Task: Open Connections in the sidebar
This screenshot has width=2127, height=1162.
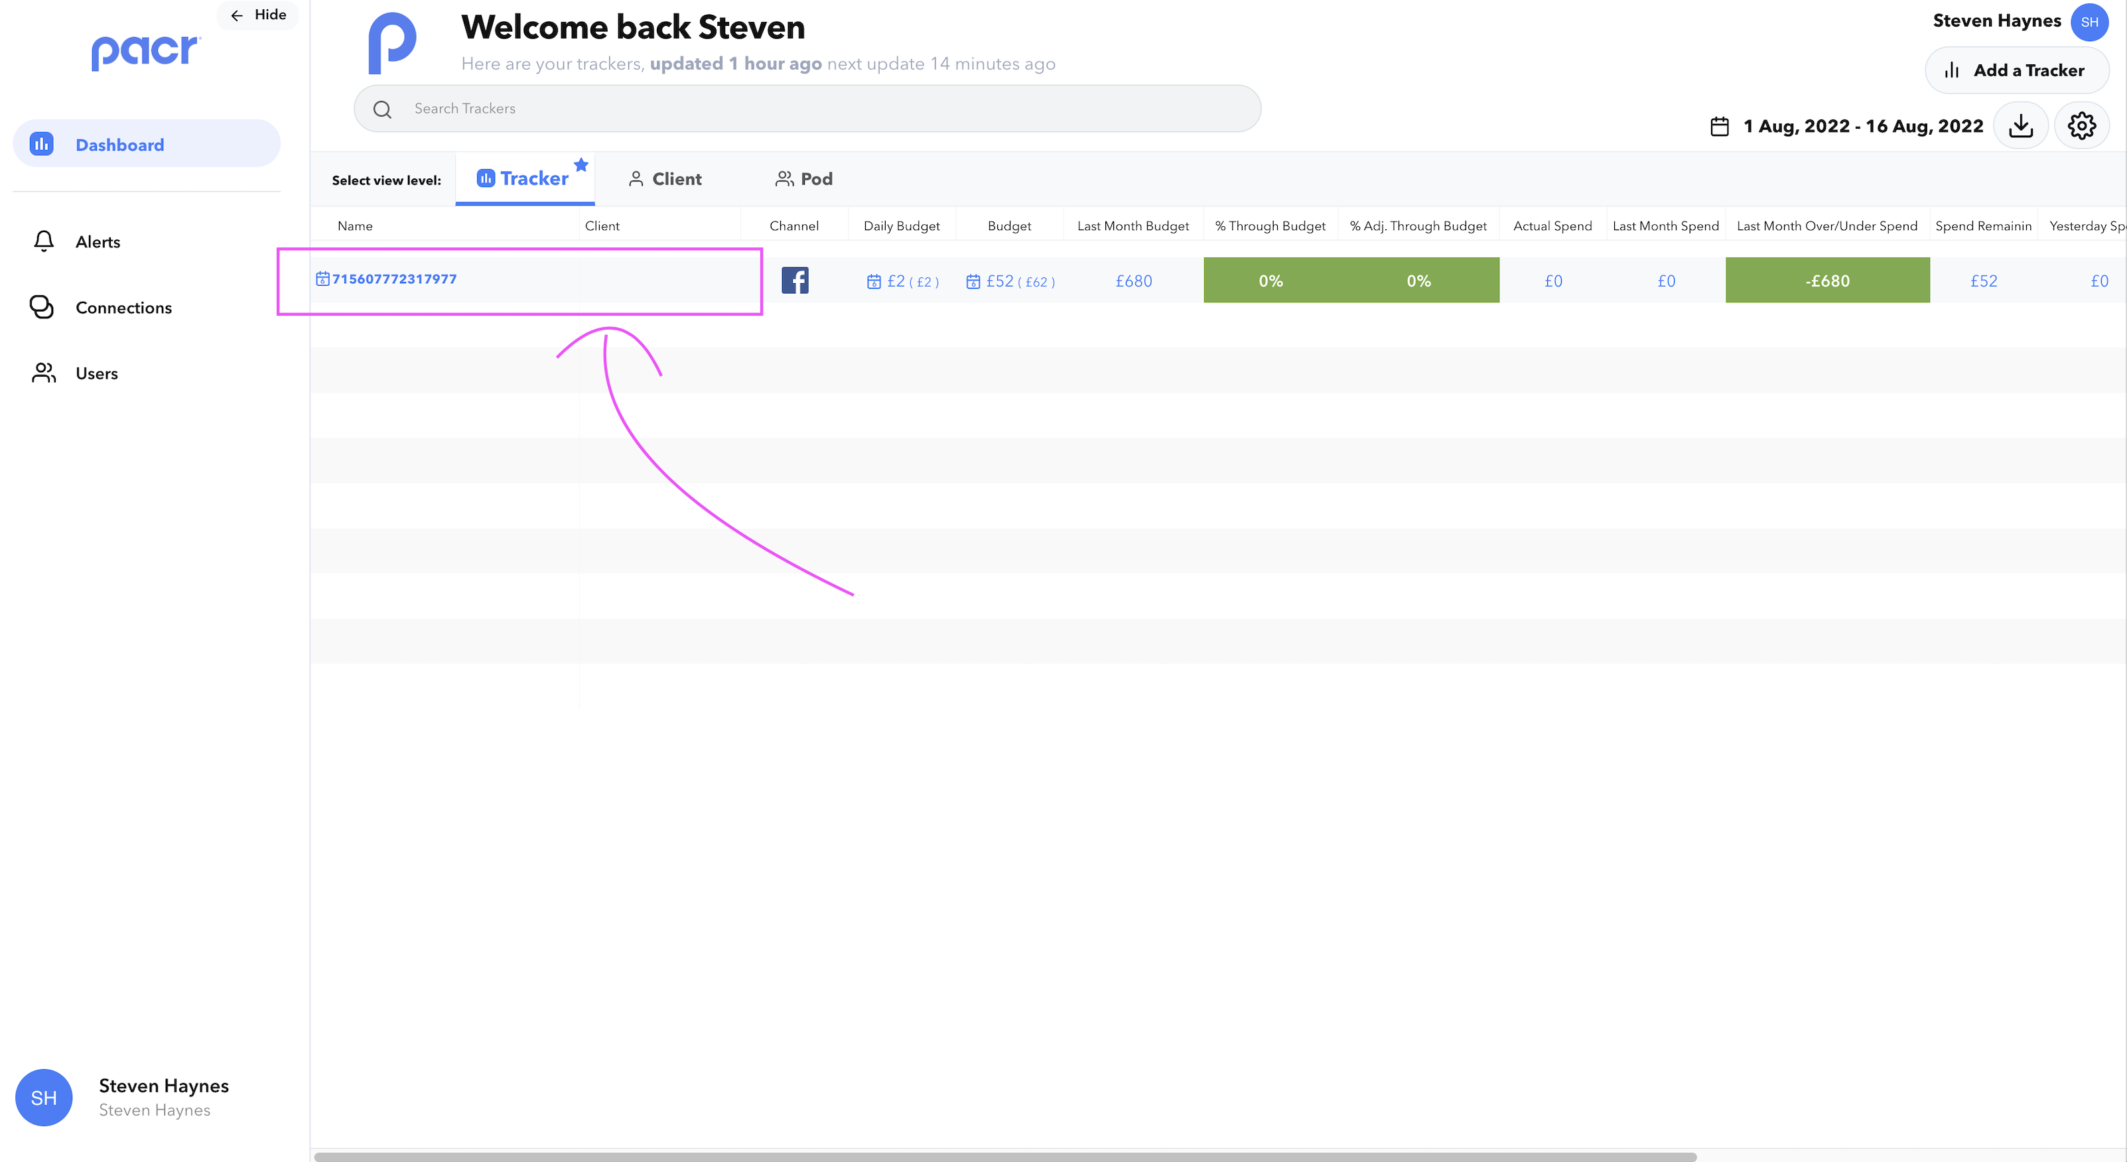Action: (123, 308)
